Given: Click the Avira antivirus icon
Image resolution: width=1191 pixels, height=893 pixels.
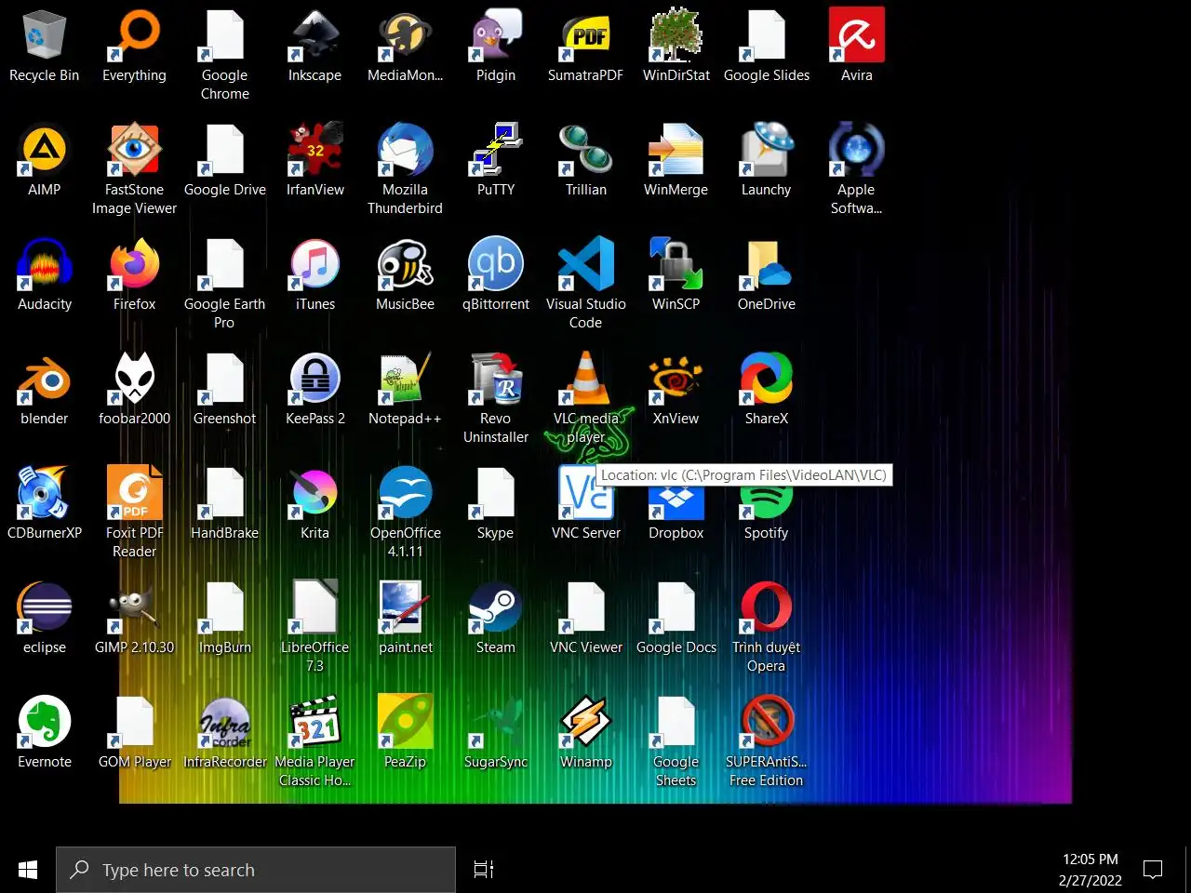Looking at the screenshot, I should (x=856, y=35).
